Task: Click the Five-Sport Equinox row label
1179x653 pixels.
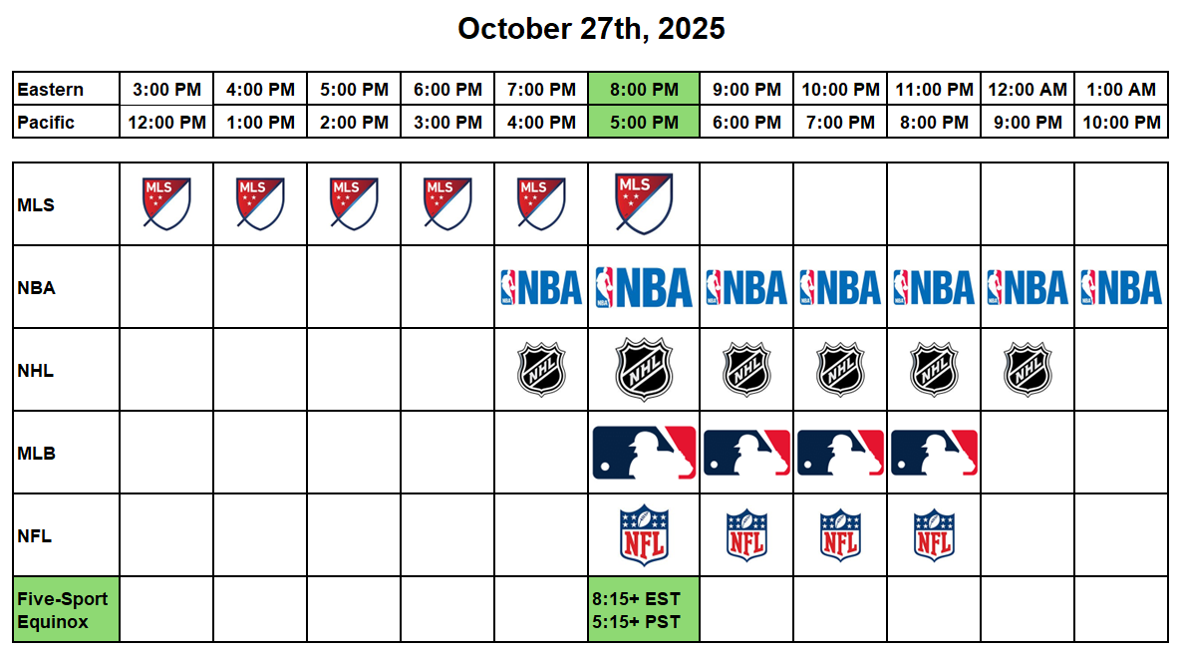Action: tap(67, 610)
